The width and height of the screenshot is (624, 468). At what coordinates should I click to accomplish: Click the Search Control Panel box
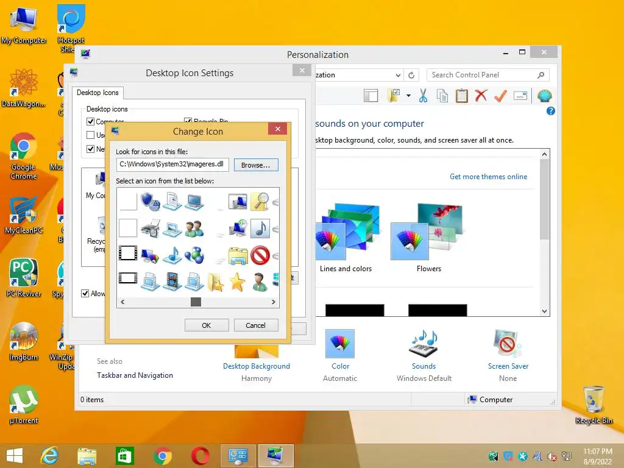488,75
